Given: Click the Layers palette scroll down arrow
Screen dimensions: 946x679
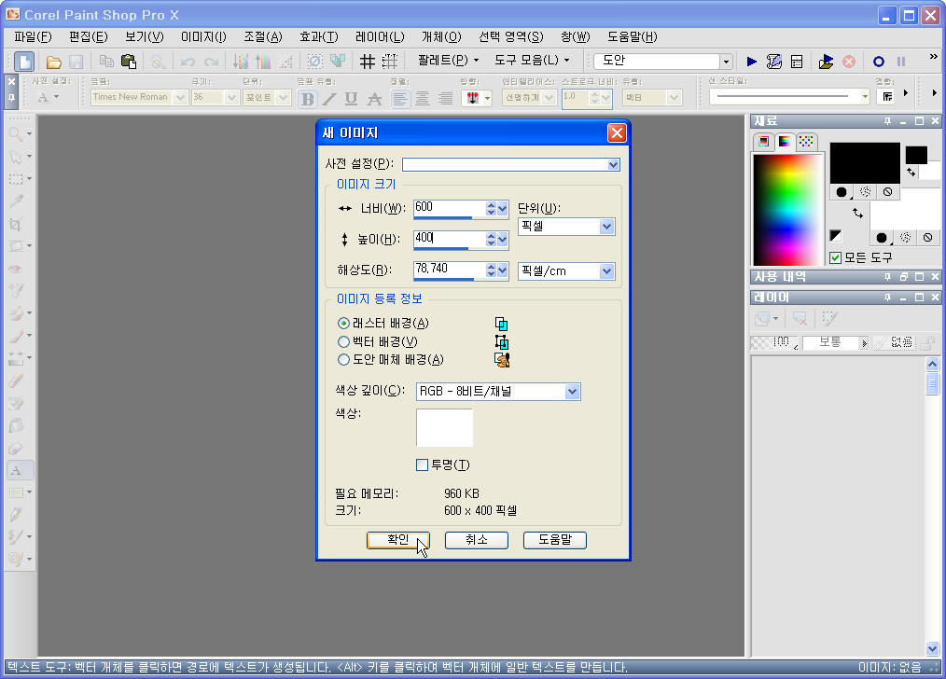Looking at the screenshot, I should (932, 649).
